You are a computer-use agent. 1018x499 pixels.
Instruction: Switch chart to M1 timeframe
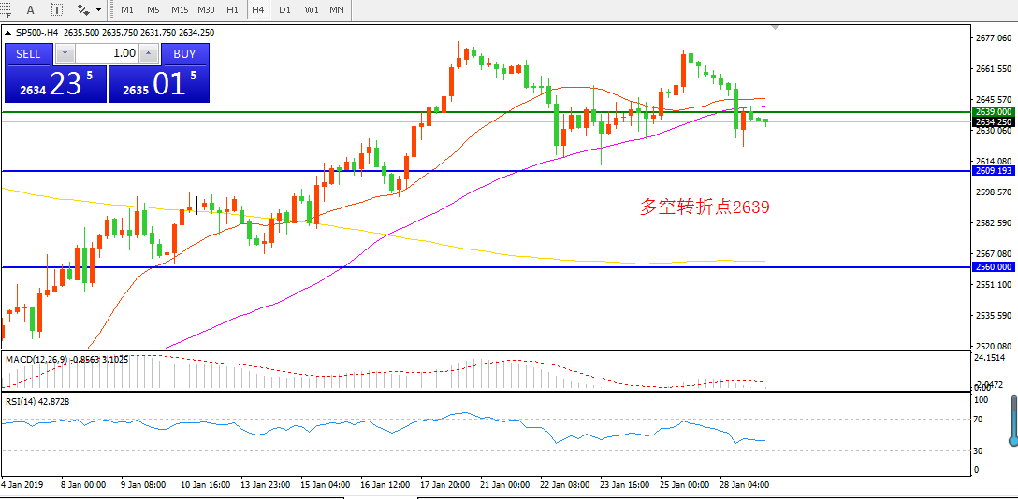(x=127, y=9)
